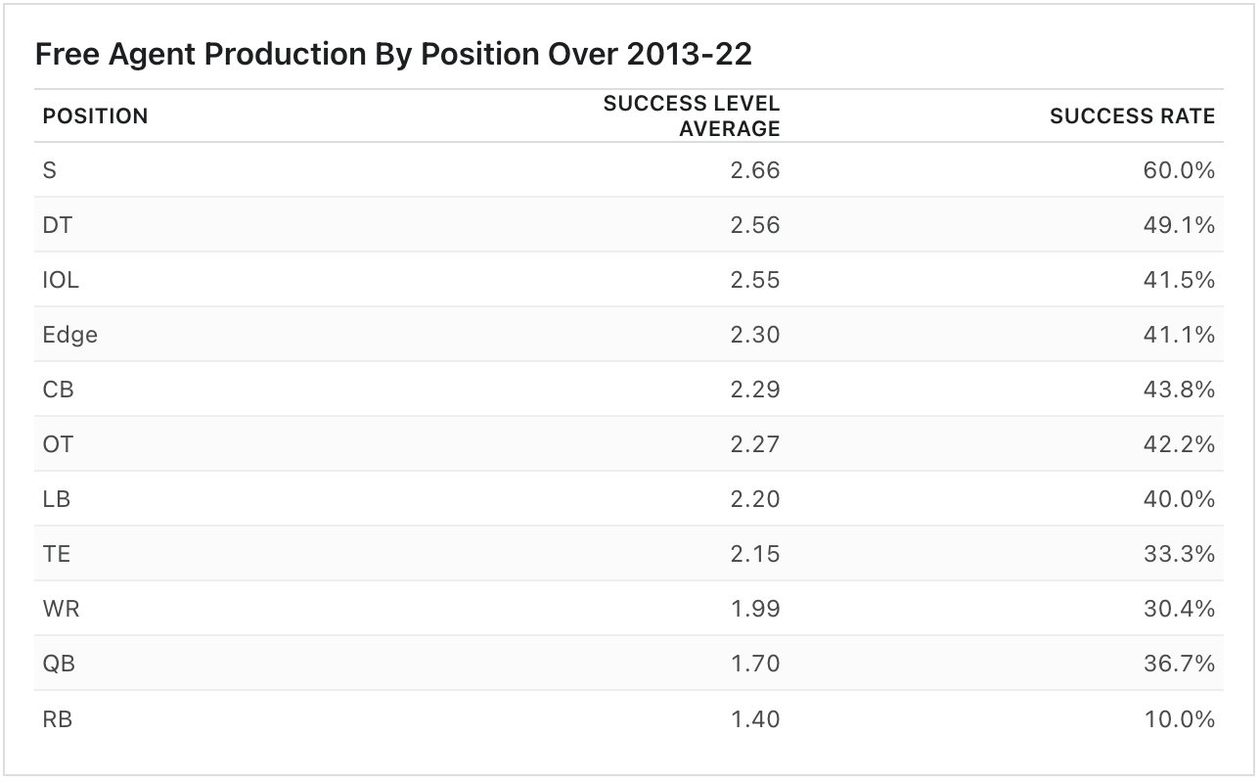Screen dimensions: 1260x781
Task: Click the 41.5% success rate value
Action: [1179, 281]
